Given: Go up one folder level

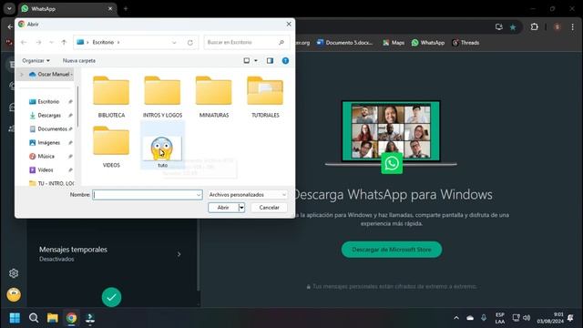Looking at the screenshot, I should point(64,43).
